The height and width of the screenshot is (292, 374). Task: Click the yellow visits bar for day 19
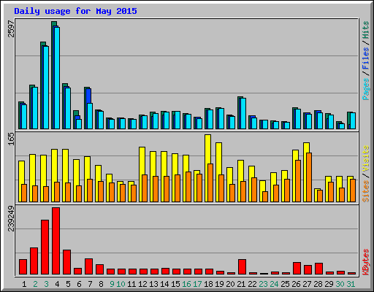(218, 172)
